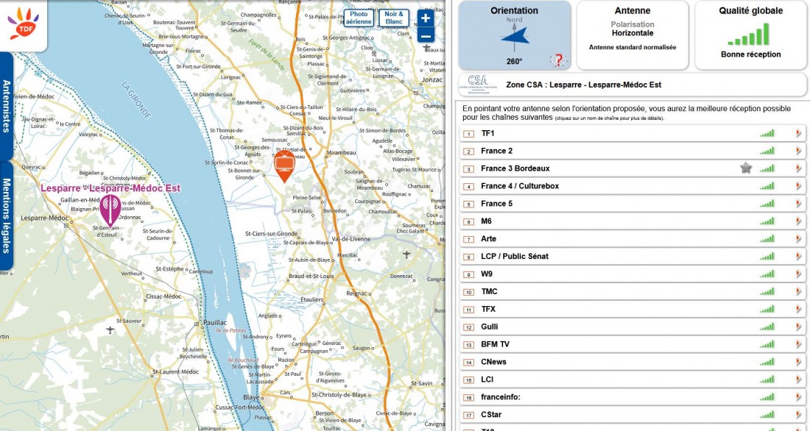
Task: Click the Mirambeau label on map
Action: coord(341,153)
